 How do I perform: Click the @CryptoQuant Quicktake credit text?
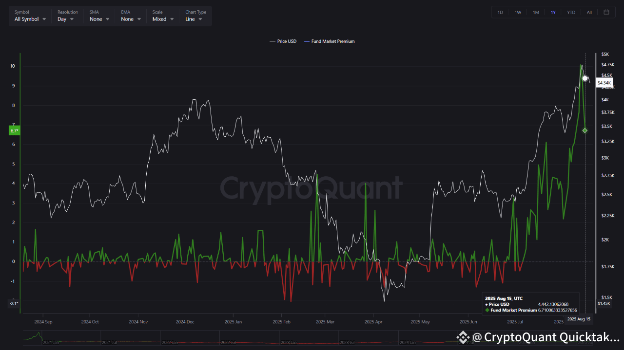[545, 337]
